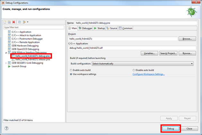Click the help question mark icon

(x=6, y=128)
